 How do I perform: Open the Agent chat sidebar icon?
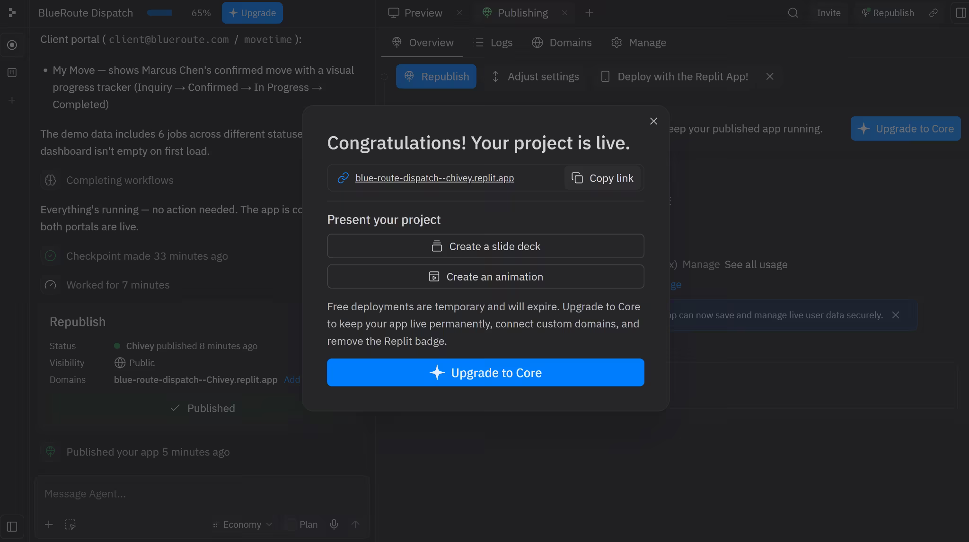tap(12, 45)
